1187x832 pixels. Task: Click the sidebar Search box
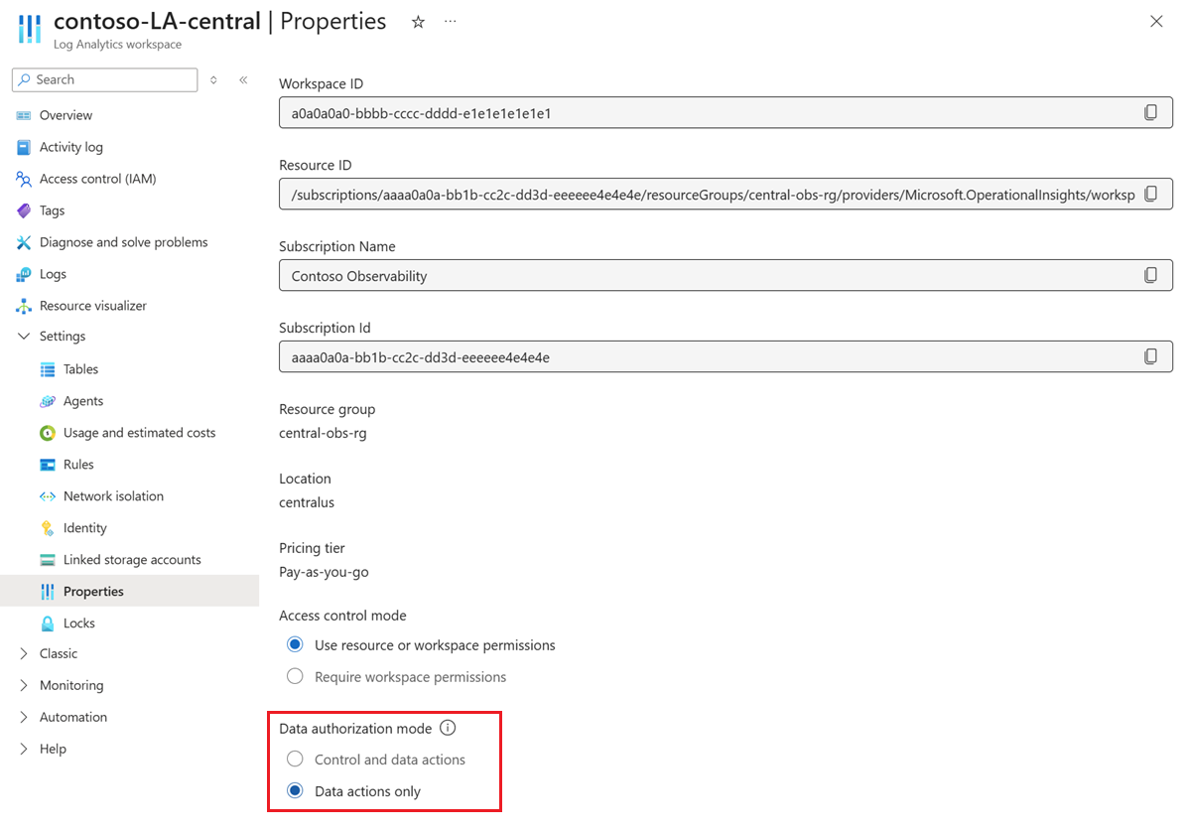point(104,79)
